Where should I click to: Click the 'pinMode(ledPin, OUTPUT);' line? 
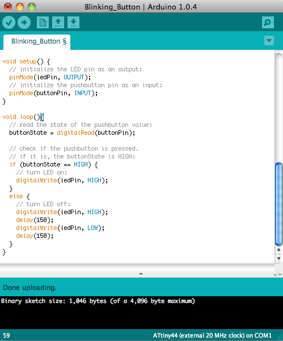coord(50,78)
